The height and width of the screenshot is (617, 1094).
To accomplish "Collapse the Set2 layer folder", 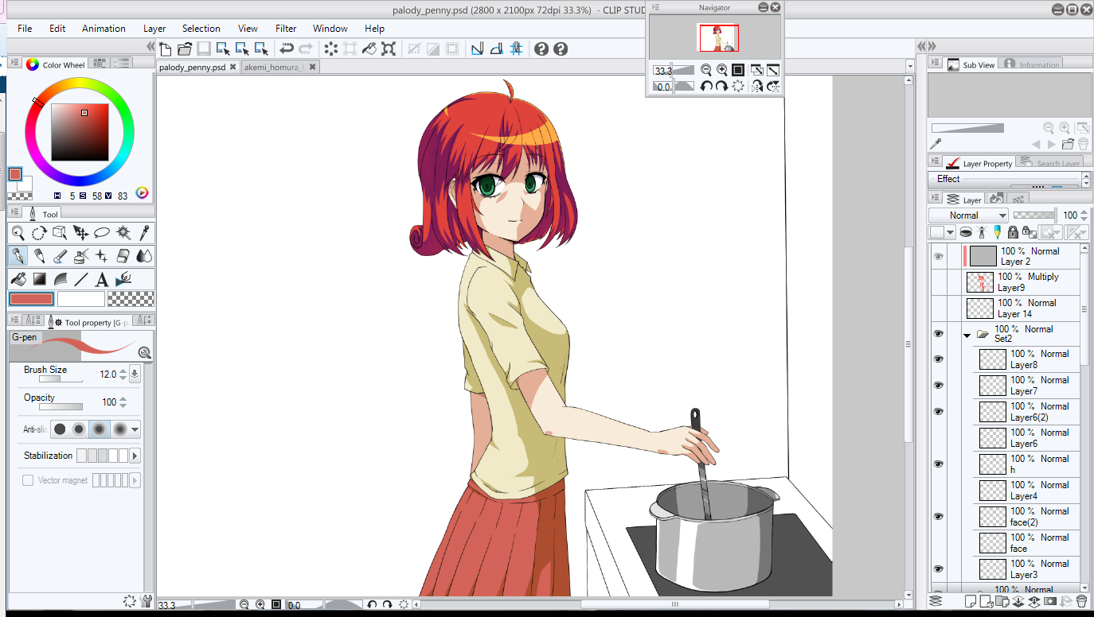I will [x=967, y=336].
